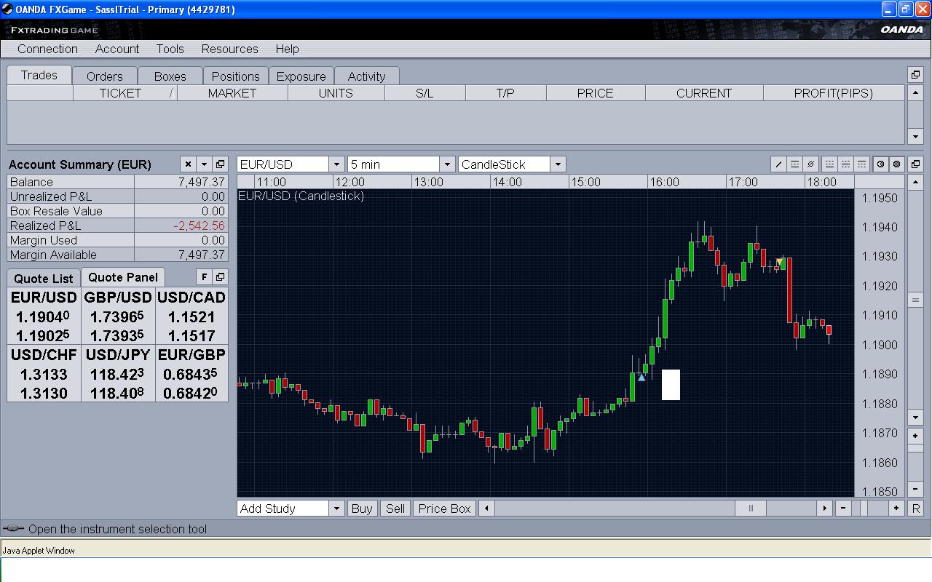Switch to the Orders tab

105,76
